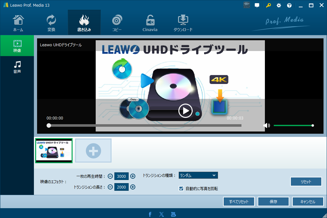
Task: Maximize the Leawo Prof. Media window
Action: [x=311, y=5]
